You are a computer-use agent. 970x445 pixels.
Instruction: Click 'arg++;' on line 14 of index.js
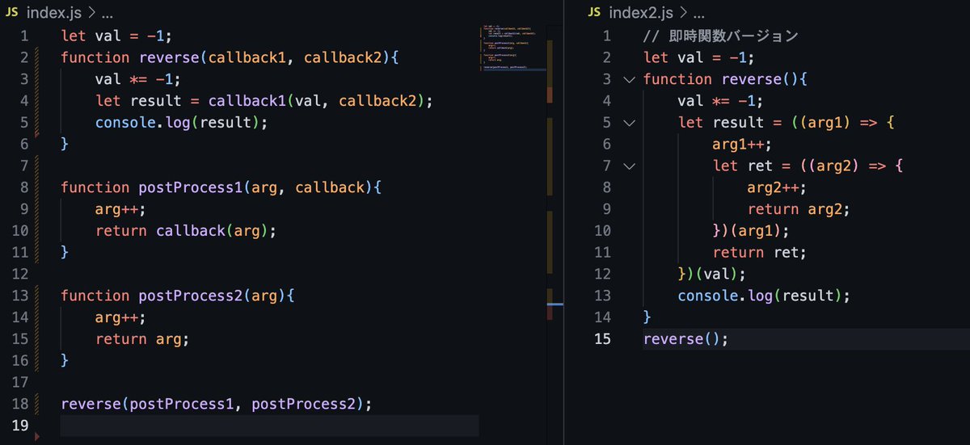[x=121, y=317]
